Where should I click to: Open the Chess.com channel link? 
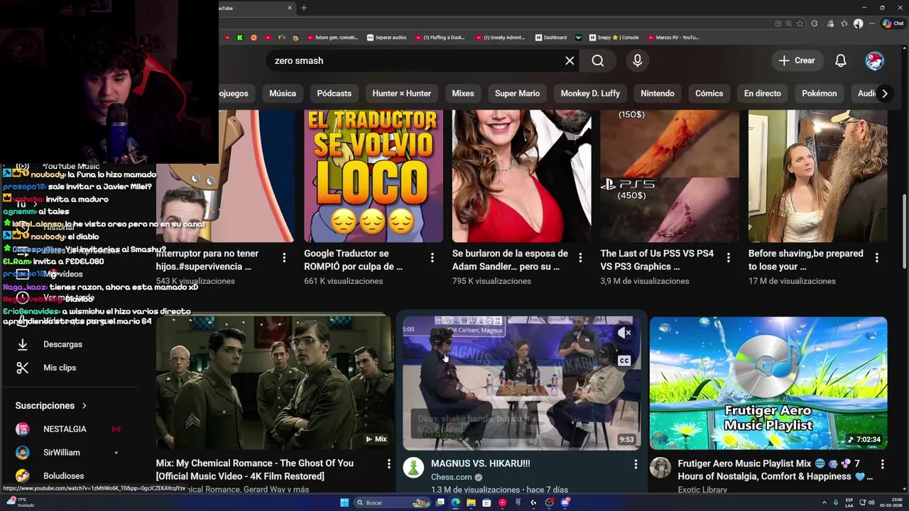[x=452, y=477]
